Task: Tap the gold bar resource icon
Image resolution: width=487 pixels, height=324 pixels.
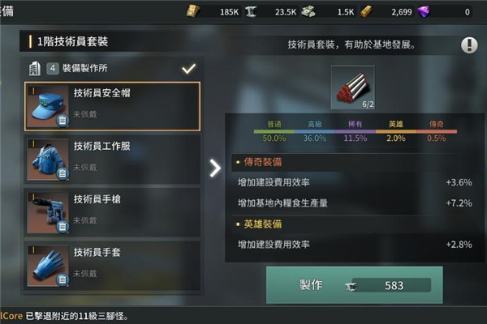Action: tap(367, 12)
